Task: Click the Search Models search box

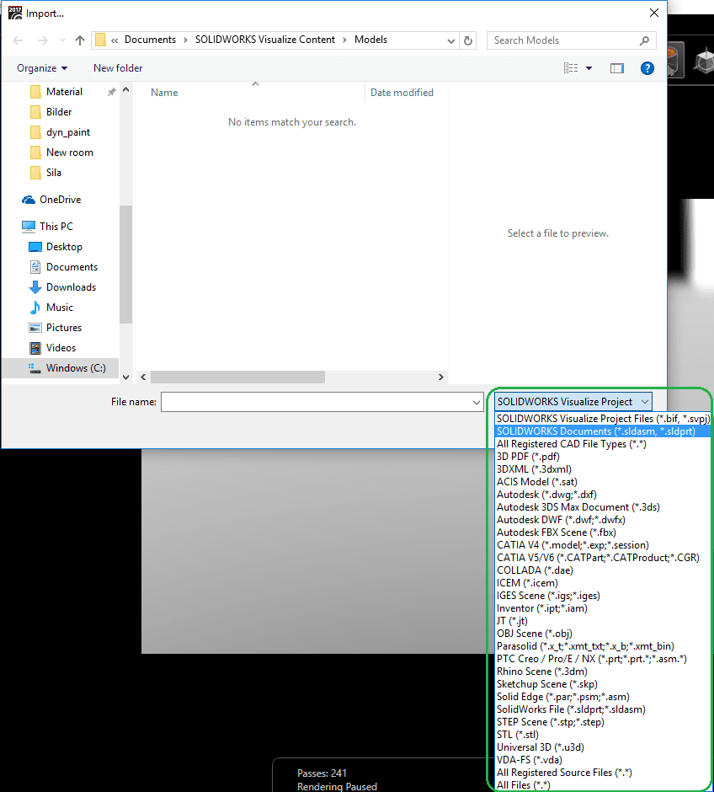Action: [564, 40]
